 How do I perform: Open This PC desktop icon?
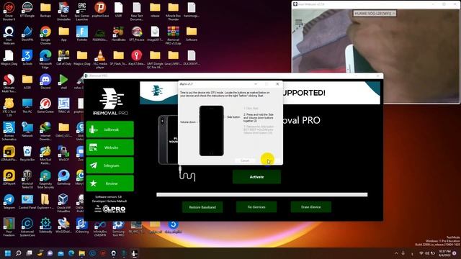pos(27,106)
